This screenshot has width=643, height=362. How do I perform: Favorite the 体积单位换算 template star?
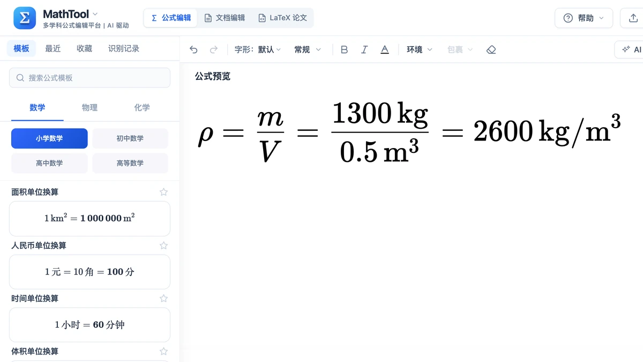164,351
